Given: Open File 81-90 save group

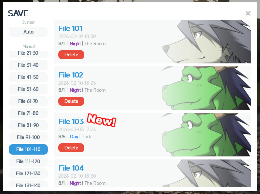Looking at the screenshot, I should (28, 125).
